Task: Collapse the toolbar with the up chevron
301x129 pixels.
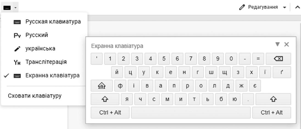Action: [x=297, y=7]
